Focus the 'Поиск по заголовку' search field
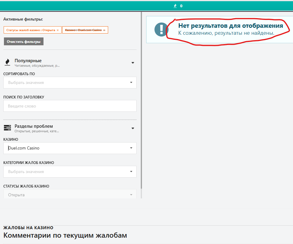The height and width of the screenshot is (244, 293). click(70, 106)
